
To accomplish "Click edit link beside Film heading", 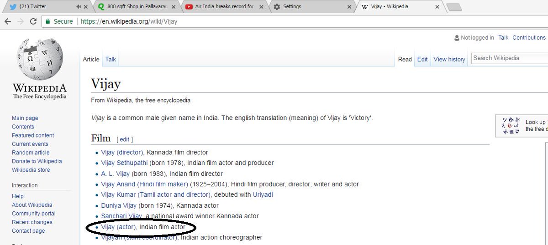I will click(125, 139).
